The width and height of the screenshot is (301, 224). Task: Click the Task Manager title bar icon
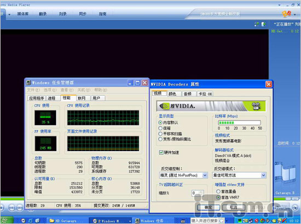coord(28,83)
